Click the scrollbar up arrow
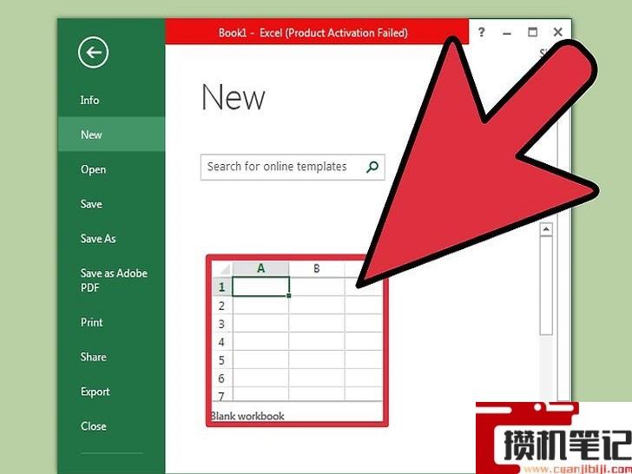The height and width of the screenshot is (474, 632). pyautogui.click(x=546, y=229)
